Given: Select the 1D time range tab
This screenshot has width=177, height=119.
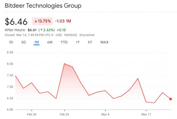Looking at the screenshot, I should click(11, 42).
